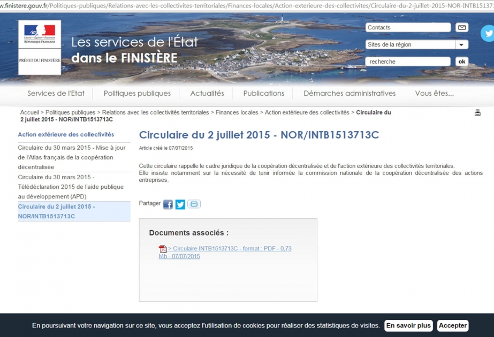Click the browser address bar URL
494x337 pixels.
pos(247,6)
